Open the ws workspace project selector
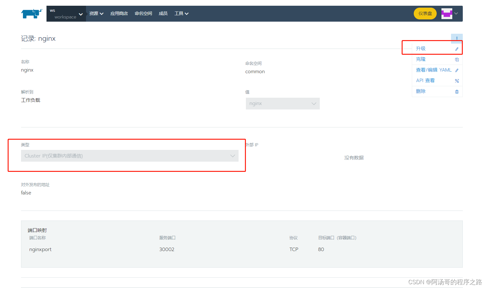The width and height of the screenshot is (487, 288). click(x=66, y=14)
